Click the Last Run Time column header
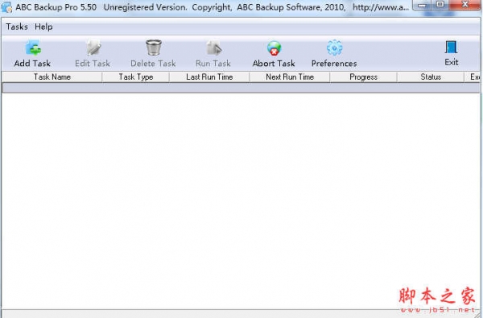Viewport: 483px width, 318px height. (x=209, y=77)
